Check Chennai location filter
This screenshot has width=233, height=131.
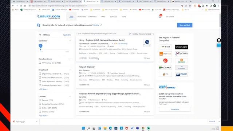tap(40, 112)
